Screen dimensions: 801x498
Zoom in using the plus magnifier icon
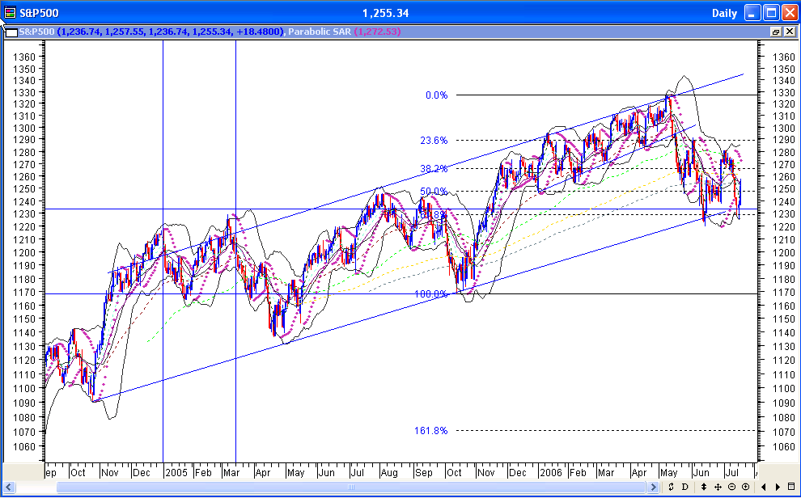click(745, 487)
